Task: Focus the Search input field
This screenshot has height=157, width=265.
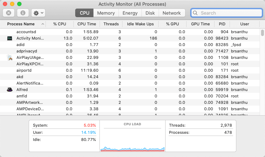Action: pyautogui.click(x=227, y=13)
